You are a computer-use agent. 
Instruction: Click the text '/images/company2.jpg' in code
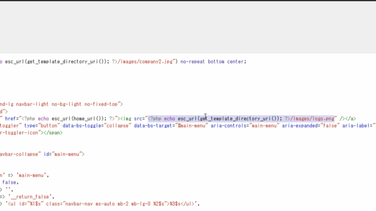click(x=146, y=62)
